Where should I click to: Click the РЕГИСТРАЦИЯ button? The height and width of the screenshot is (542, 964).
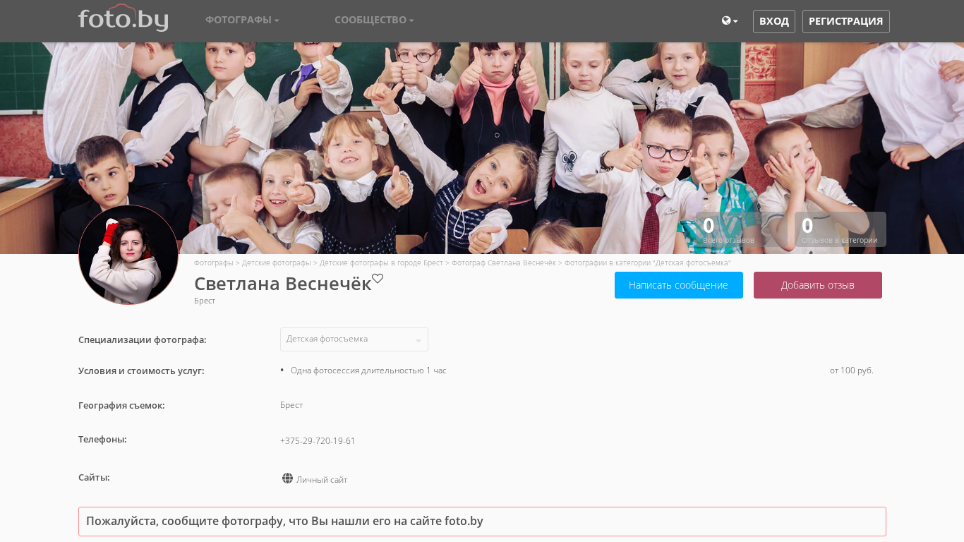coord(846,21)
